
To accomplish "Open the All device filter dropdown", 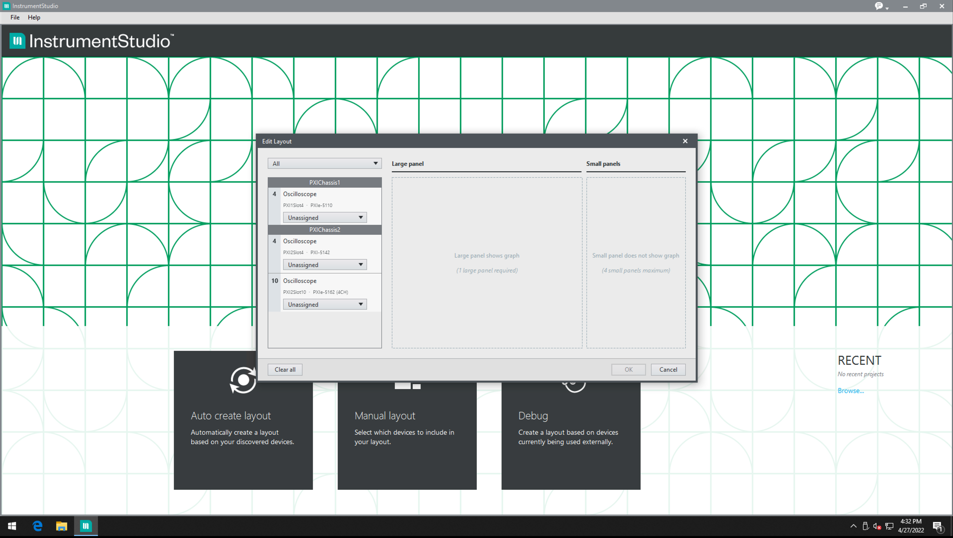I will 325,163.
